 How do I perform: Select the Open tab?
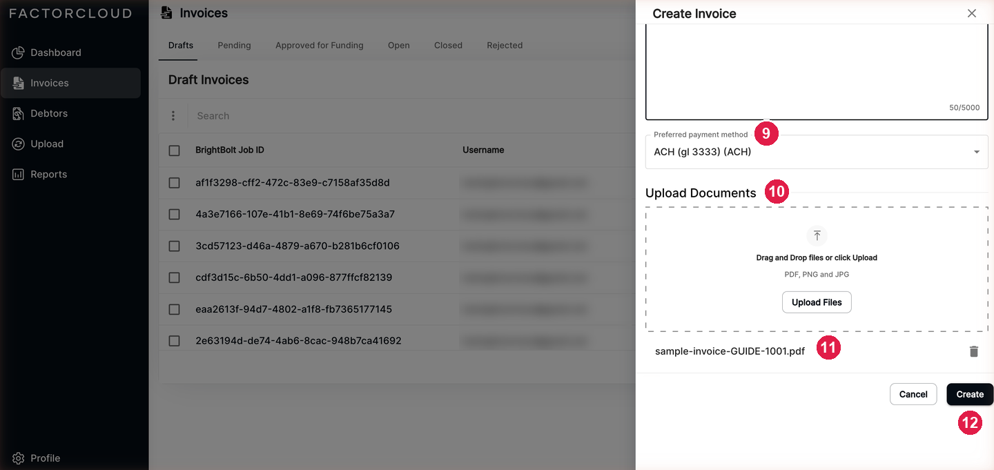(x=398, y=45)
